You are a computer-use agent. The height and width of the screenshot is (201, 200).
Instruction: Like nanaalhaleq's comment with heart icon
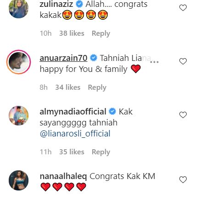pyautogui.click(x=183, y=179)
